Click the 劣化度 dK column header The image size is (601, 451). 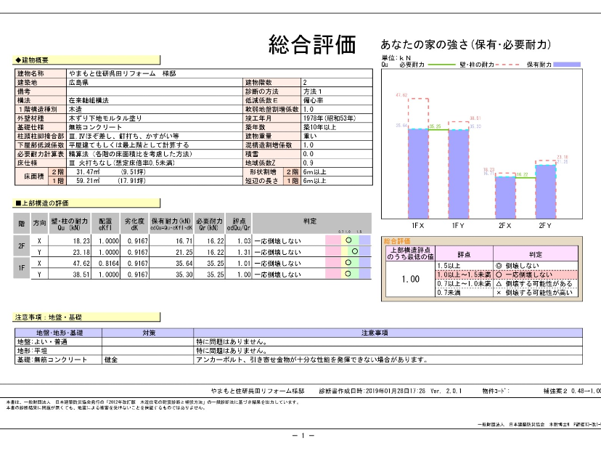[134, 224]
